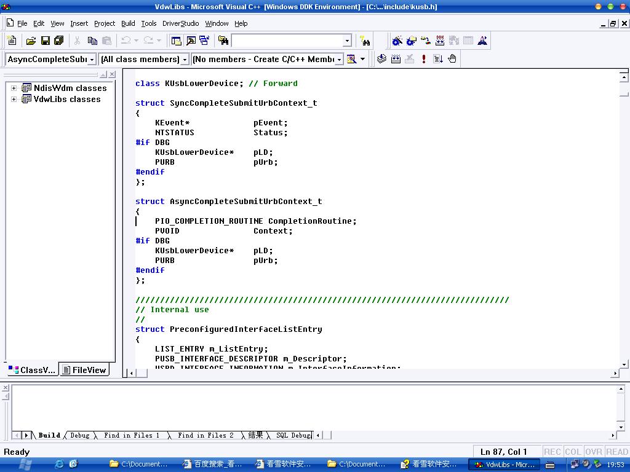This screenshot has width=630, height=472.
Task: Click the DDK build icon
Action: click(x=440, y=41)
